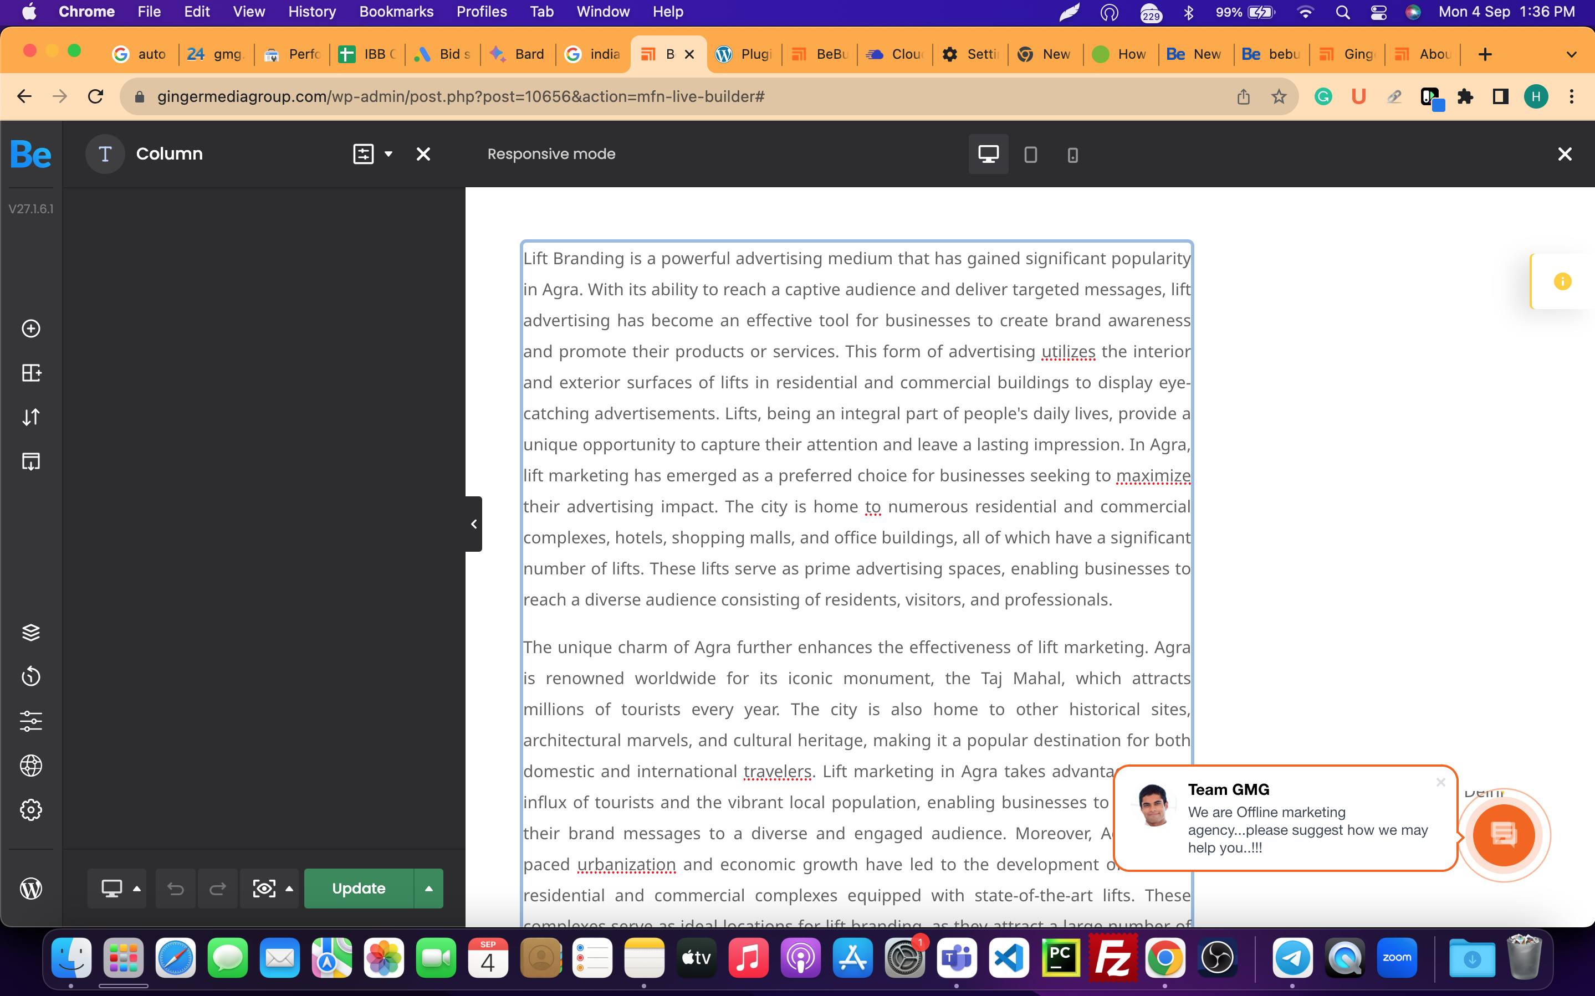Click the green Update button
This screenshot has width=1595, height=996.
(359, 889)
